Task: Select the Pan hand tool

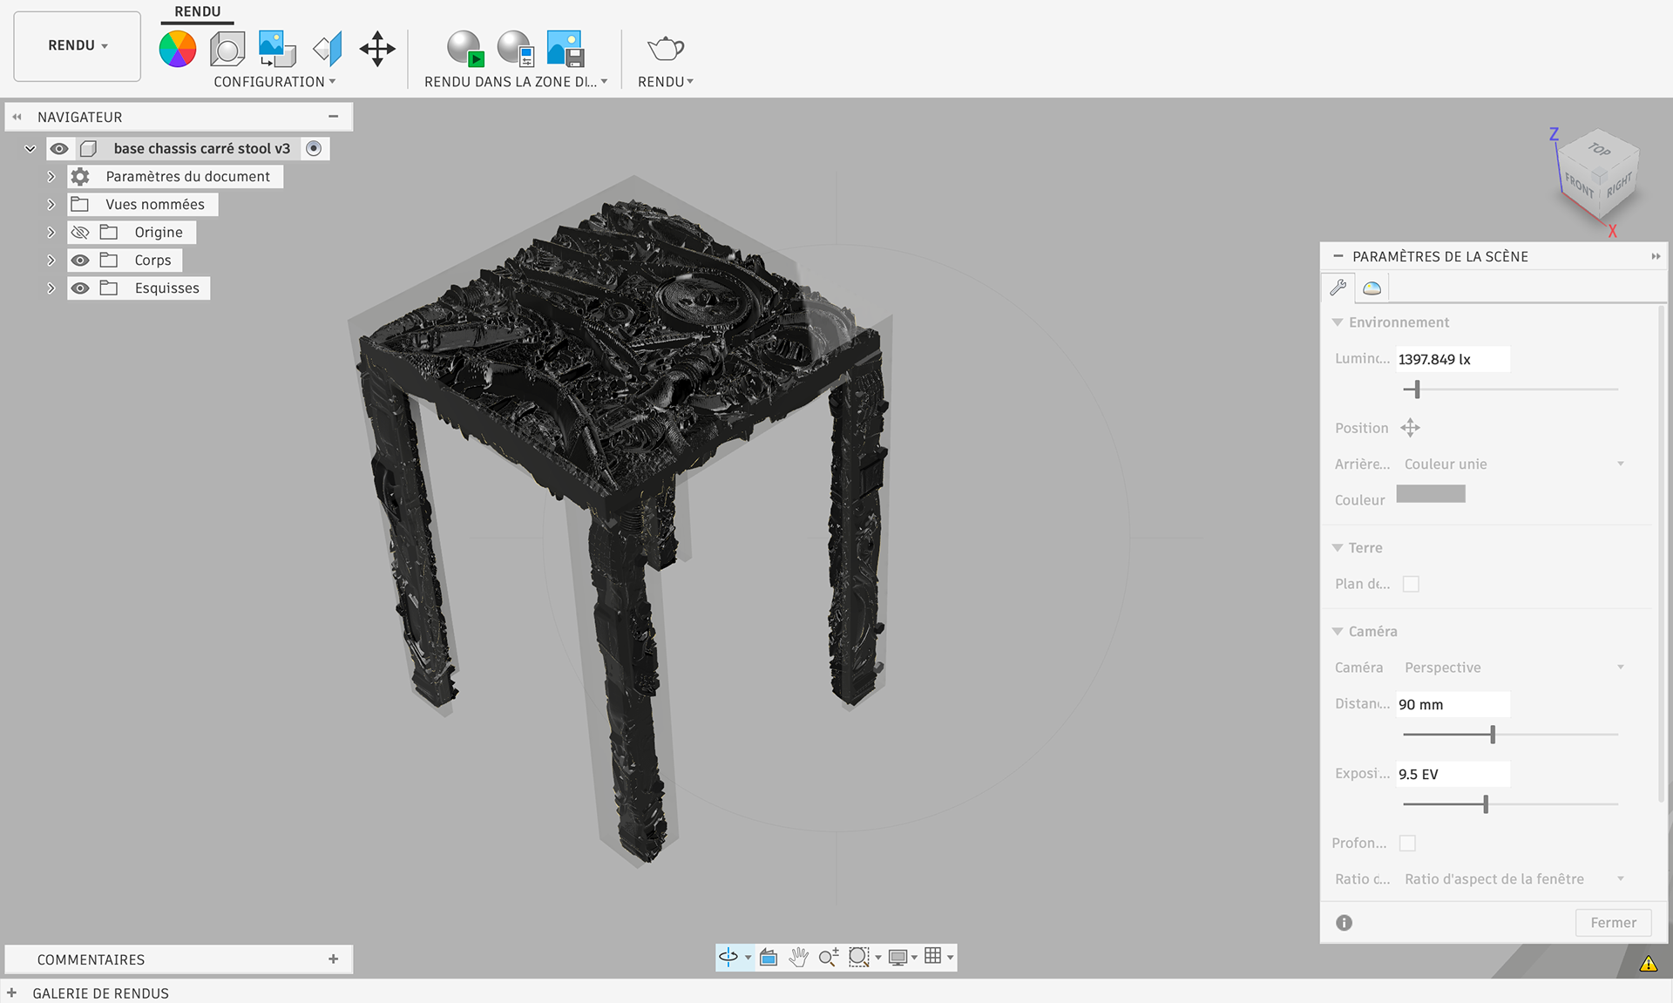Action: pyautogui.click(x=798, y=957)
